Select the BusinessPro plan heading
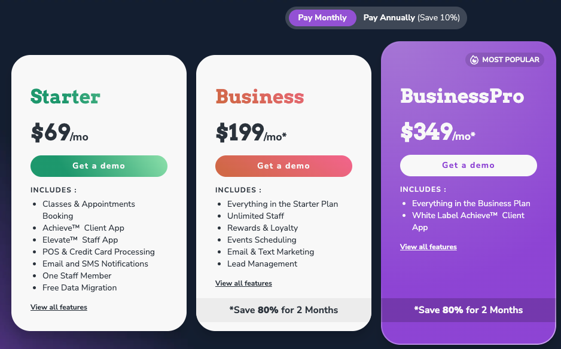Screen dimensions: 561x349 coord(463,96)
